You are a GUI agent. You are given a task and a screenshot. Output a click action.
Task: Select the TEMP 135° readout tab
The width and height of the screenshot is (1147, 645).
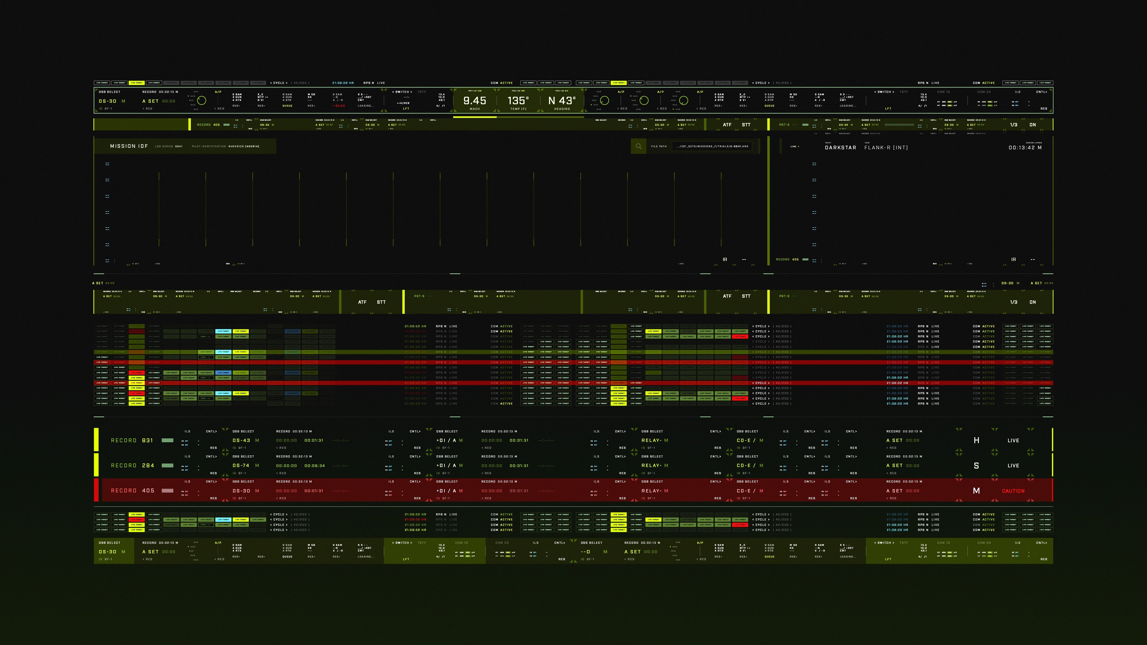(x=518, y=101)
